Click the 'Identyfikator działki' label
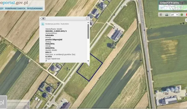The image size is (187, 109). click(54, 29)
